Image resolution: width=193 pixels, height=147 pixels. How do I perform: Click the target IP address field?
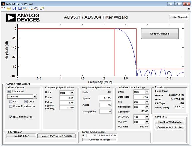[x=102, y=135]
